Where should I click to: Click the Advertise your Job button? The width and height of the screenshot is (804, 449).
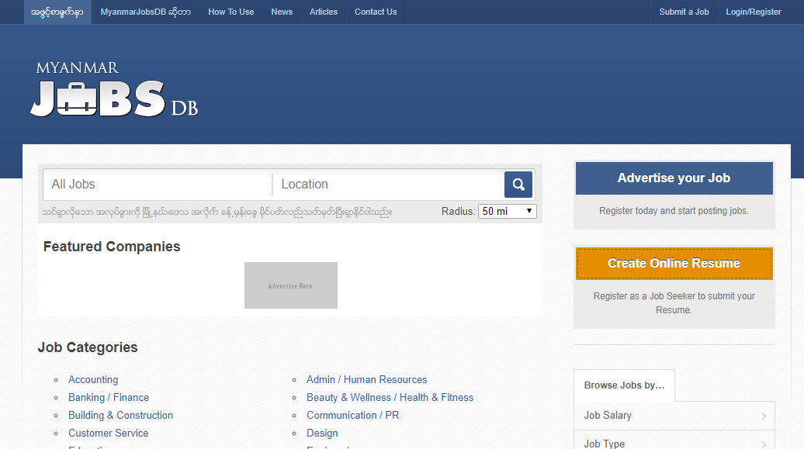(x=674, y=178)
